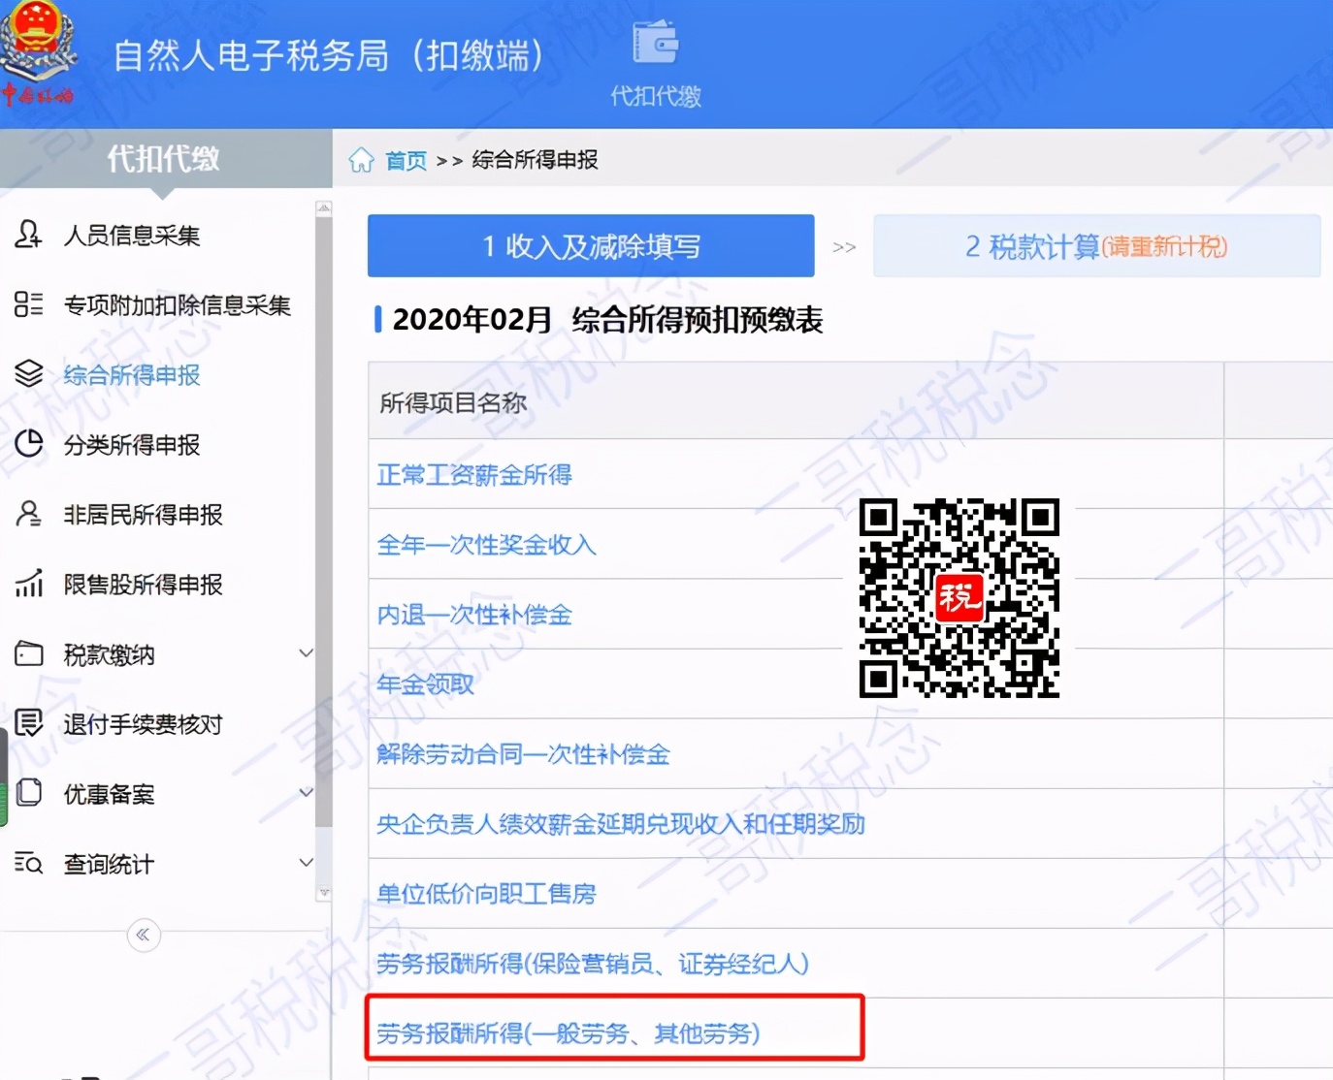The width and height of the screenshot is (1333, 1080).
Task: Collapse the sidebar with double-arrow button
Action: (x=144, y=935)
